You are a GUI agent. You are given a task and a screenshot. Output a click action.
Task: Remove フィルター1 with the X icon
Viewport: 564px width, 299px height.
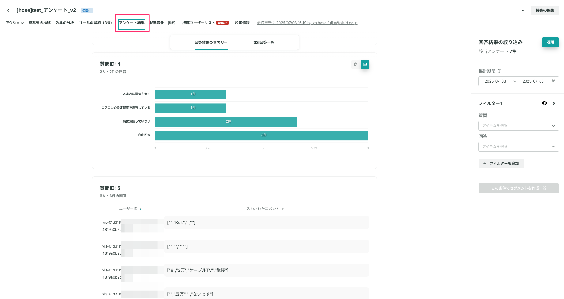(x=554, y=103)
